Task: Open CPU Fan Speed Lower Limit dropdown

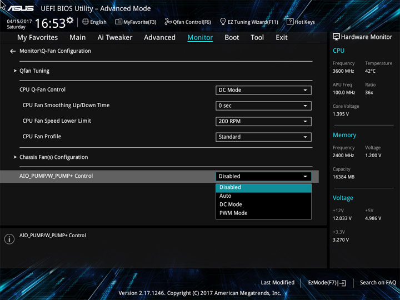Action: coord(263,122)
